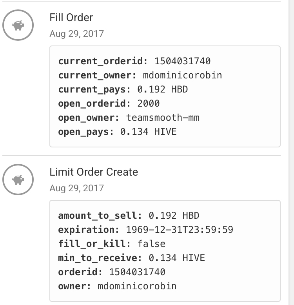Click the current_pays value 0.192 HBD
This screenshot has width=294, height=305.
(163, 89)
